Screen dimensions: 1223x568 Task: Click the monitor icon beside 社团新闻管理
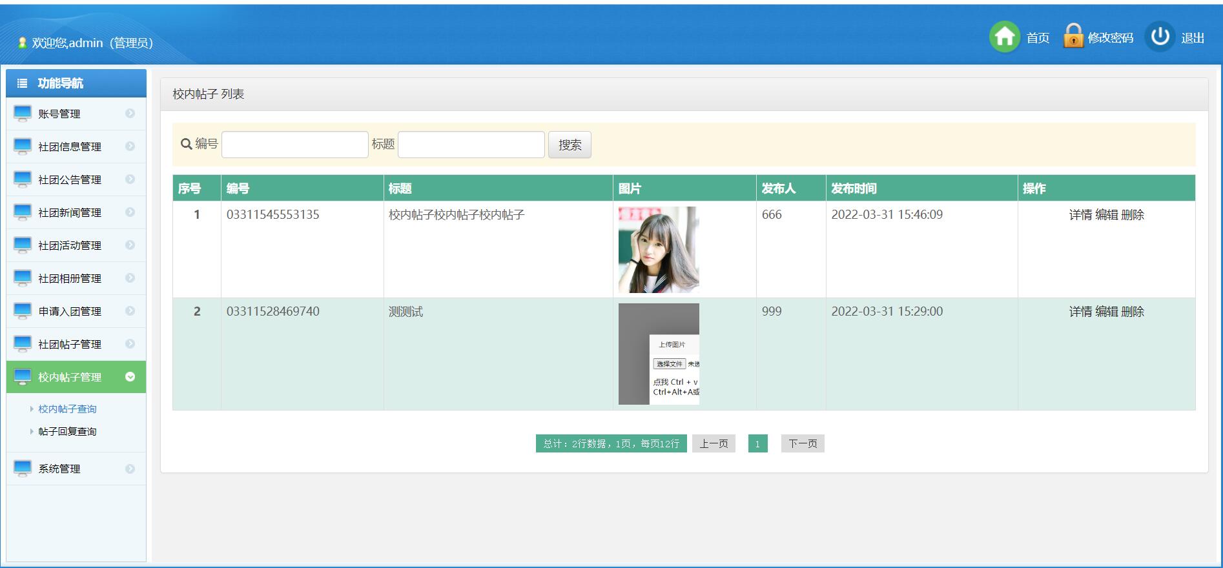23,212
